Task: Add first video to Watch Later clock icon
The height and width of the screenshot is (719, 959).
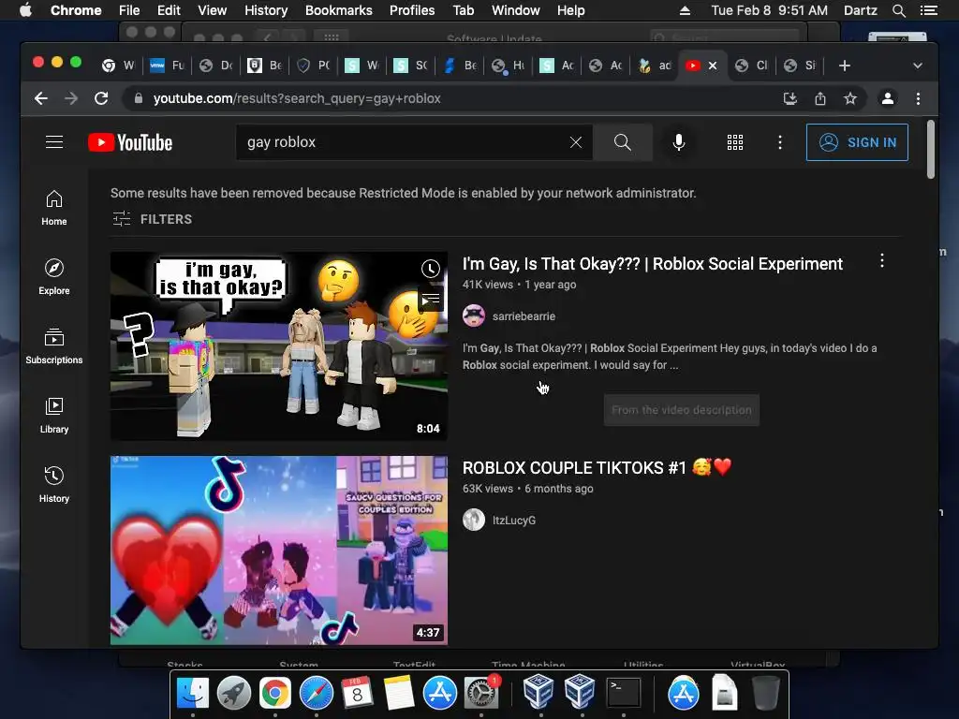Action: coord(431,269)
